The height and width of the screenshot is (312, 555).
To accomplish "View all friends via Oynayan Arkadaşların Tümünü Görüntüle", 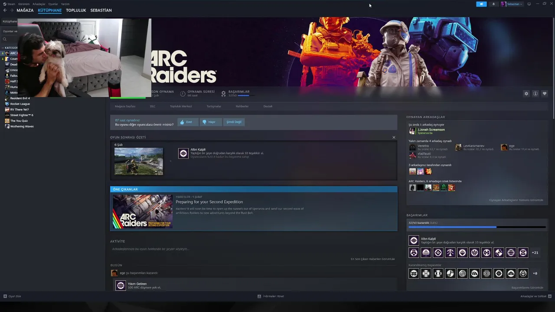I will pos(516,200).
